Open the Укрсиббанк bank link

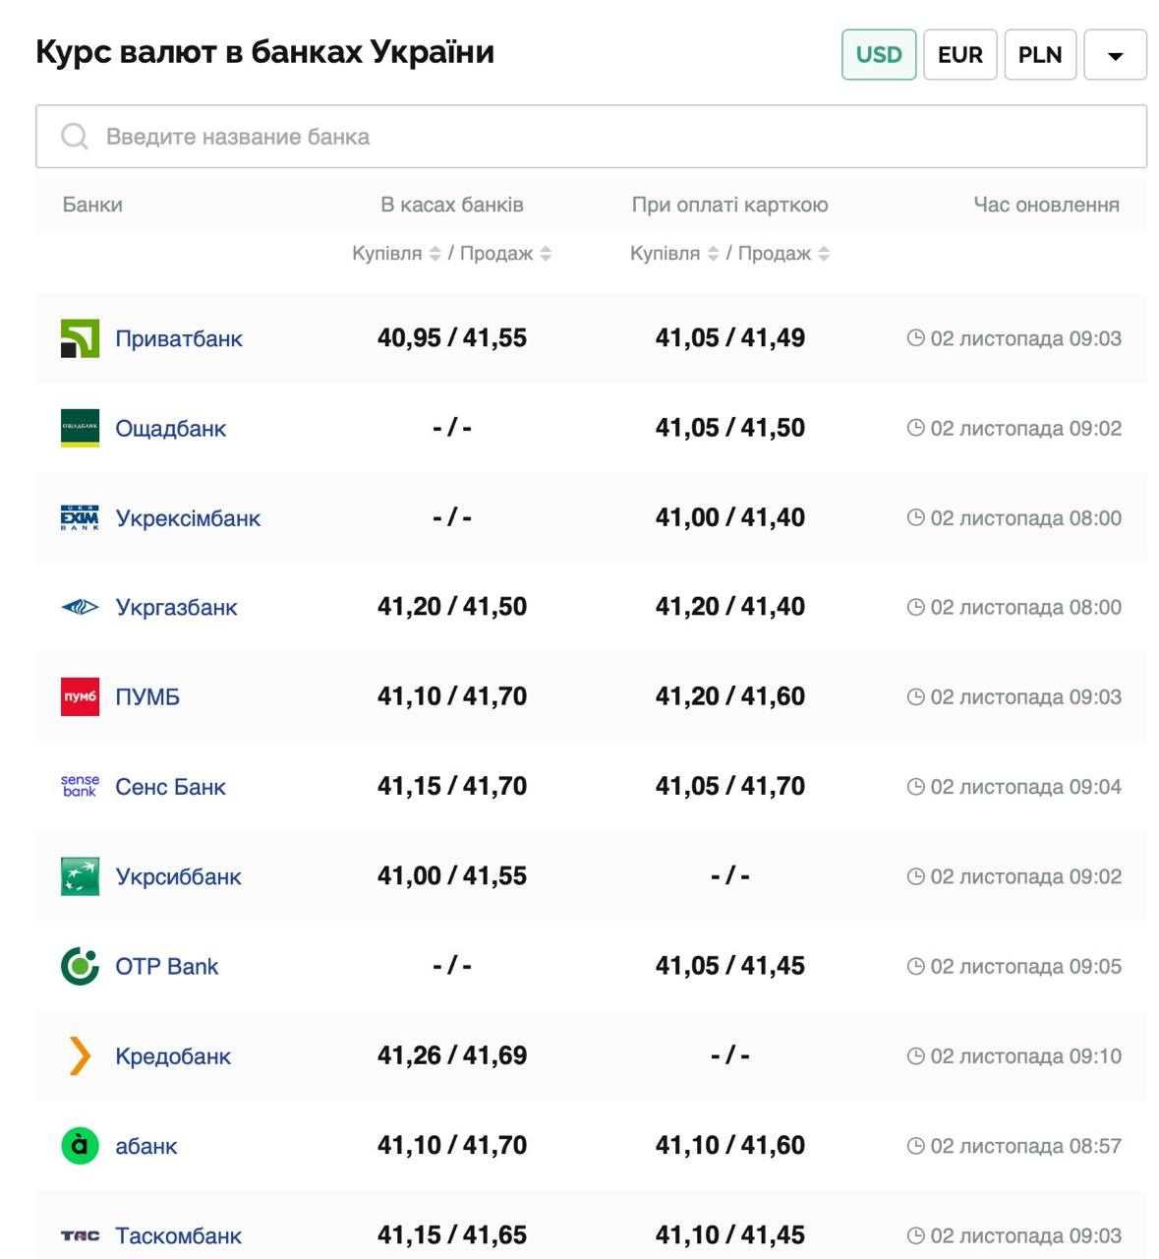click(178, 876)
